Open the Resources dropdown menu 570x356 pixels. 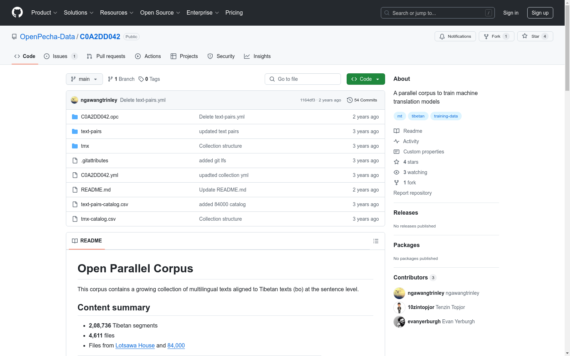pos(116,13)
